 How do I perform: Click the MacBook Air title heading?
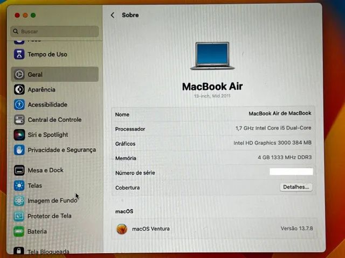coord(212,87)
